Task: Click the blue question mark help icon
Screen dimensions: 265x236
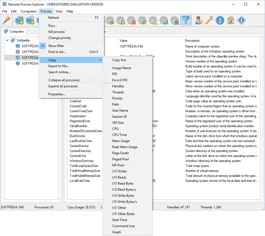Action: (x=220, y=20)
